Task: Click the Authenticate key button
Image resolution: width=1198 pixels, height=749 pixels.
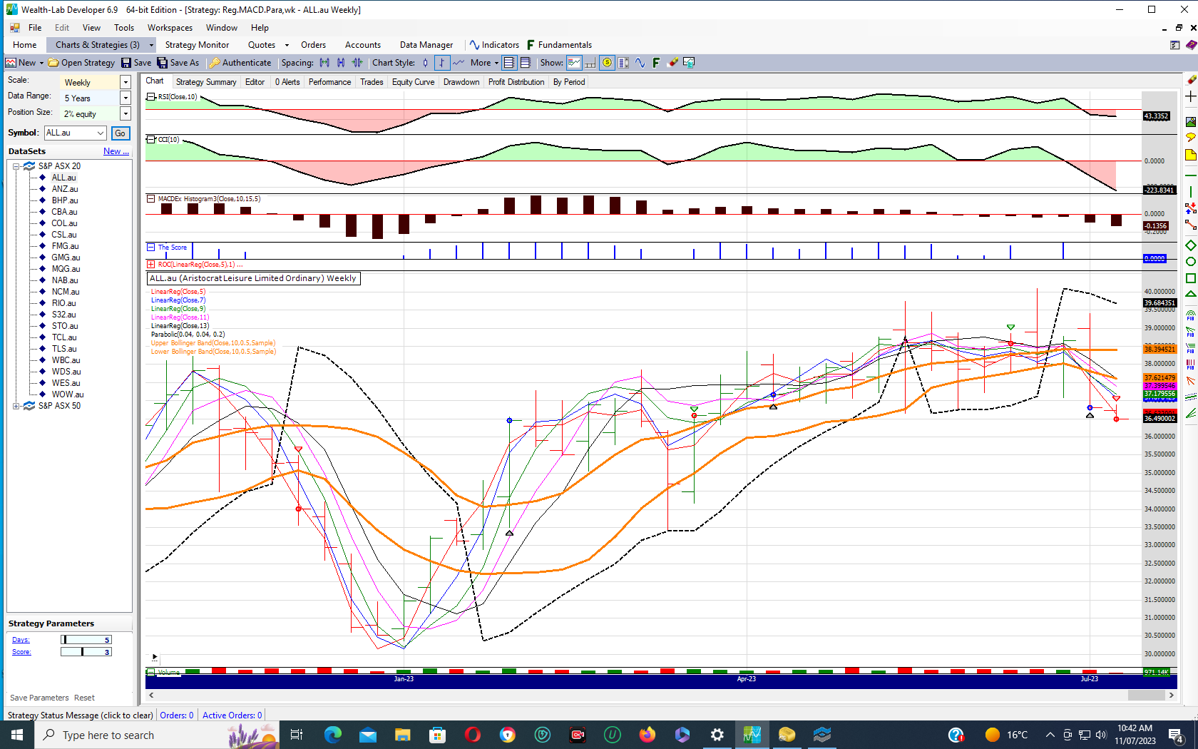Action: click(x=240, y=63)
